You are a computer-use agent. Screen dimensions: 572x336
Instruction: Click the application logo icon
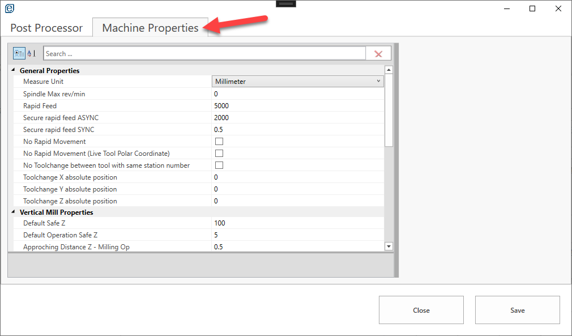pyautogui.click(x=10, y=8)
